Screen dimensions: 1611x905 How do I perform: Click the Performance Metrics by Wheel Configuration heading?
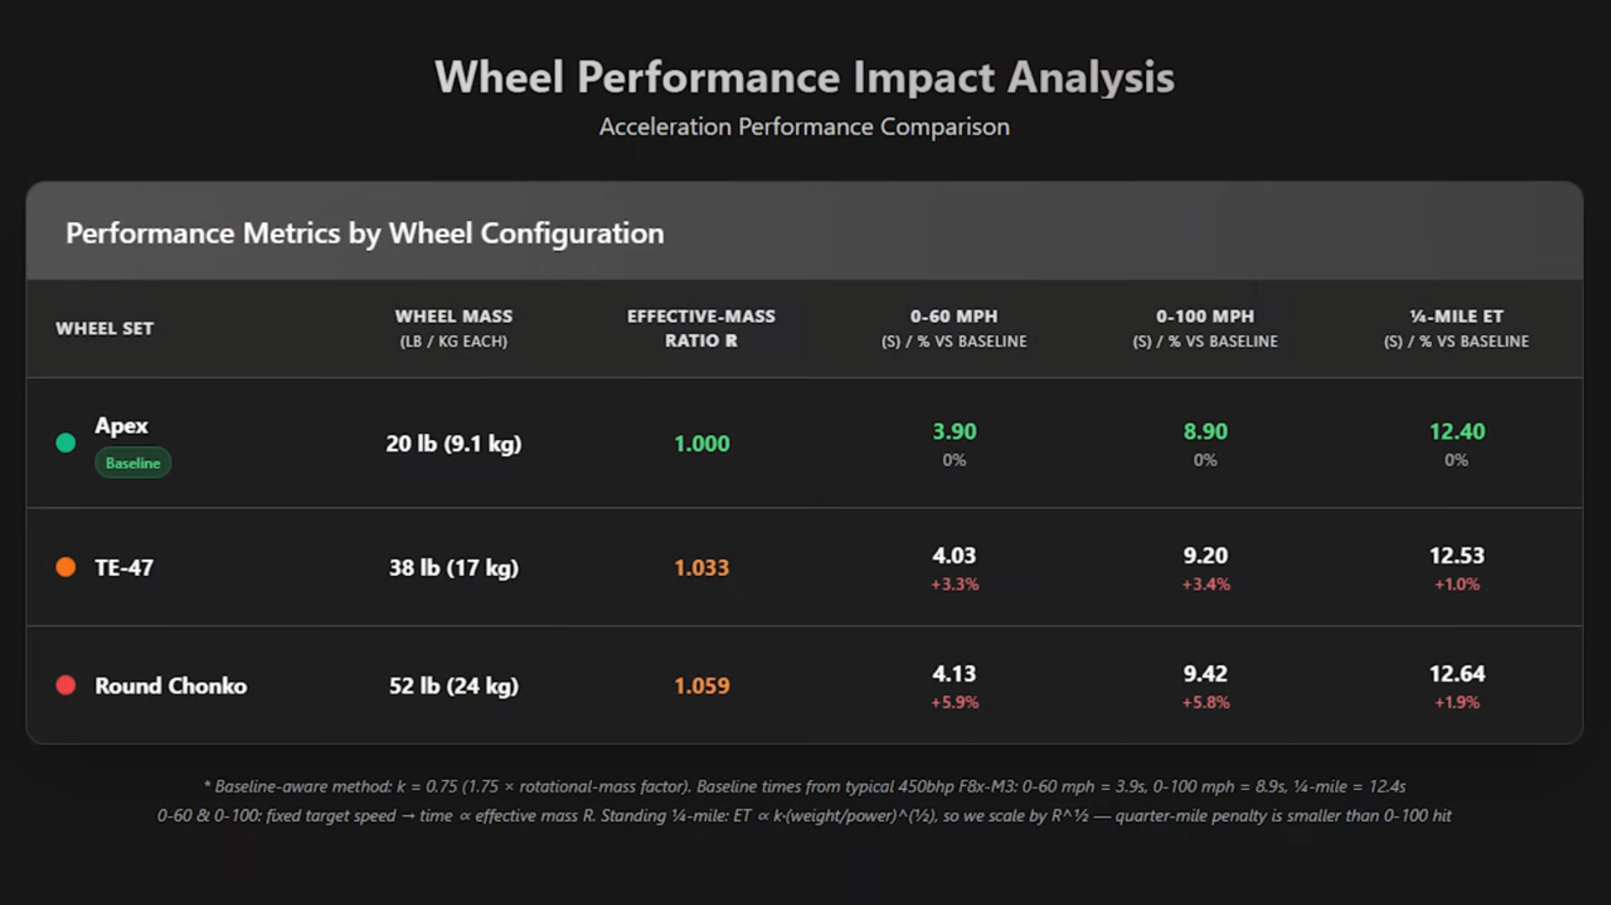[x=364, y=233]
